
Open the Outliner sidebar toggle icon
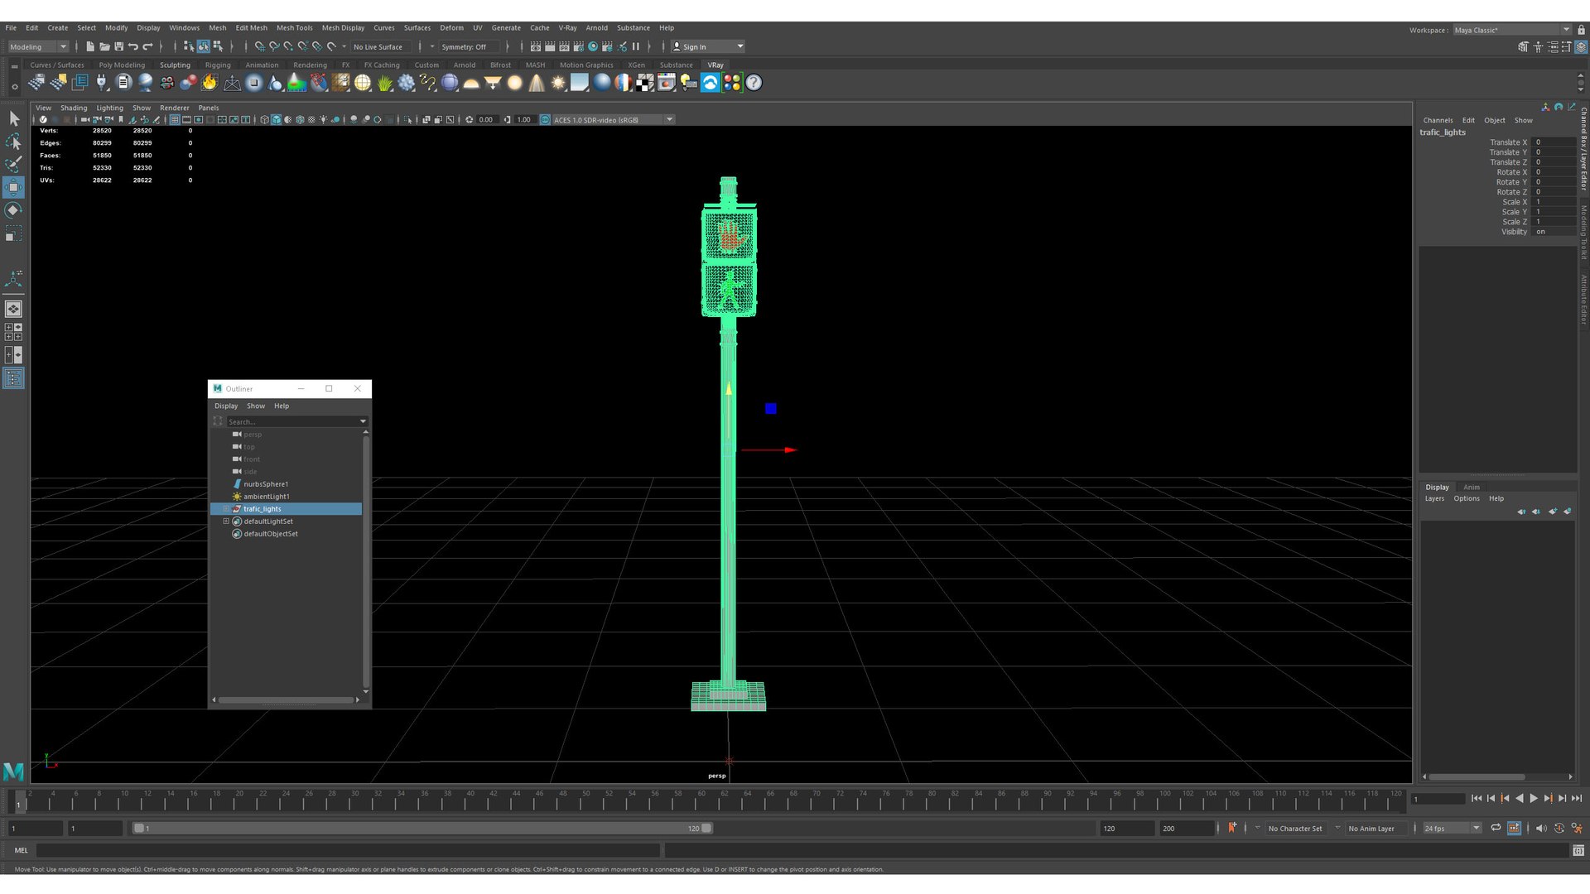pyautogui.click(x=13, y=378)
